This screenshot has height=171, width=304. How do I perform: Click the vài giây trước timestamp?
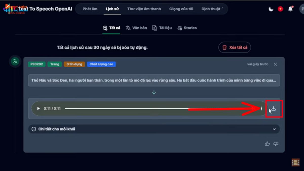point(258,64)
